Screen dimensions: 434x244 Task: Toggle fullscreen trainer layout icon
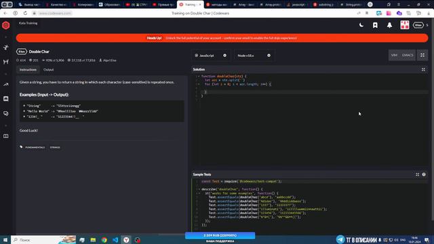422,55
